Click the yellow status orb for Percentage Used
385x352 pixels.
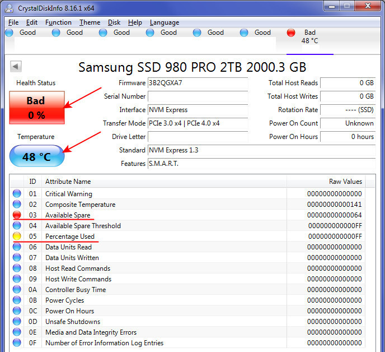click(17, 236)
